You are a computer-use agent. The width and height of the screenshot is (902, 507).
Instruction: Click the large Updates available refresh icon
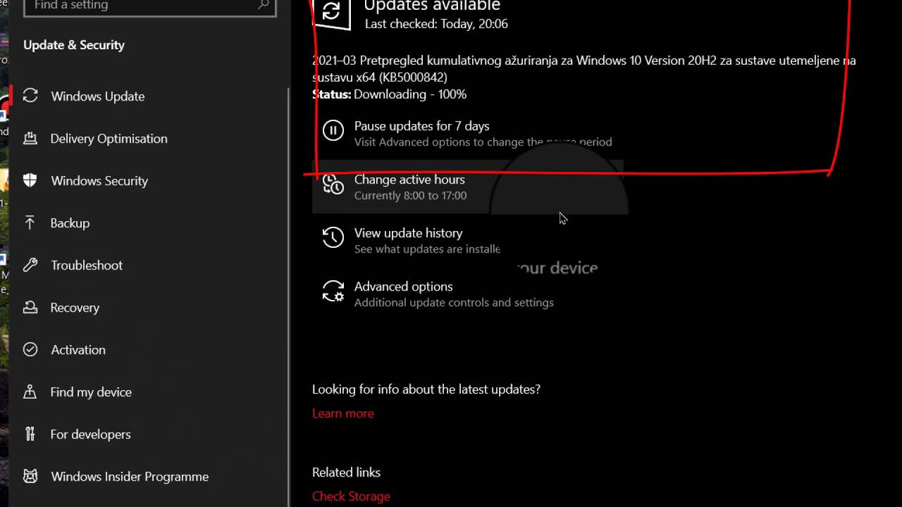(331, 12)
